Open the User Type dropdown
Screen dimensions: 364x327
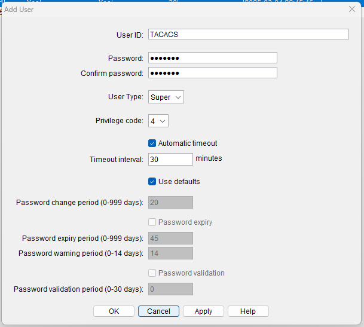166,97
